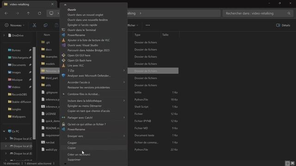
Task: Open Bureau in the navigation pane
Action: (x=17, y=50)
